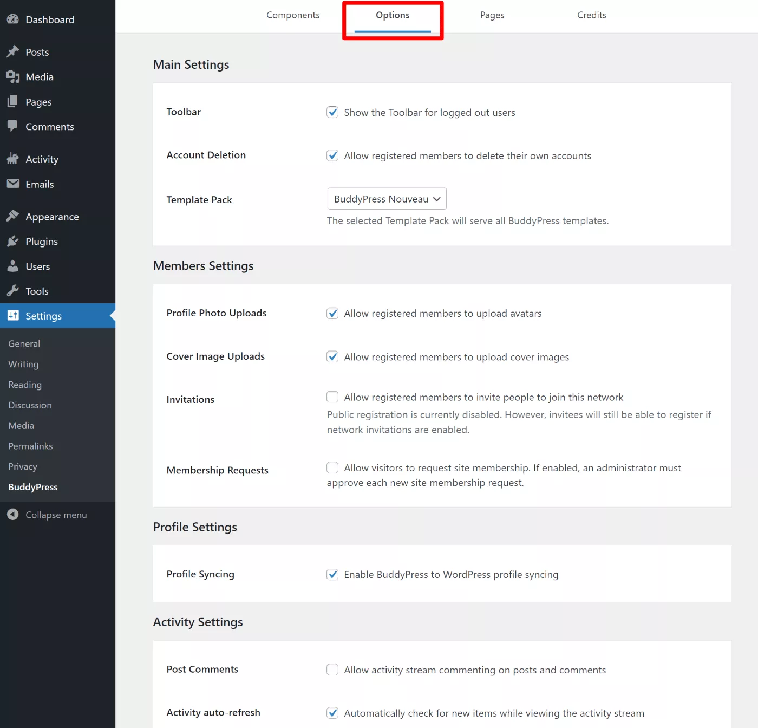Open the Pages tab in BuddyPress settings
Image resolution: width=758 pixels, height=728 pixels.
[x=492, y=15]
